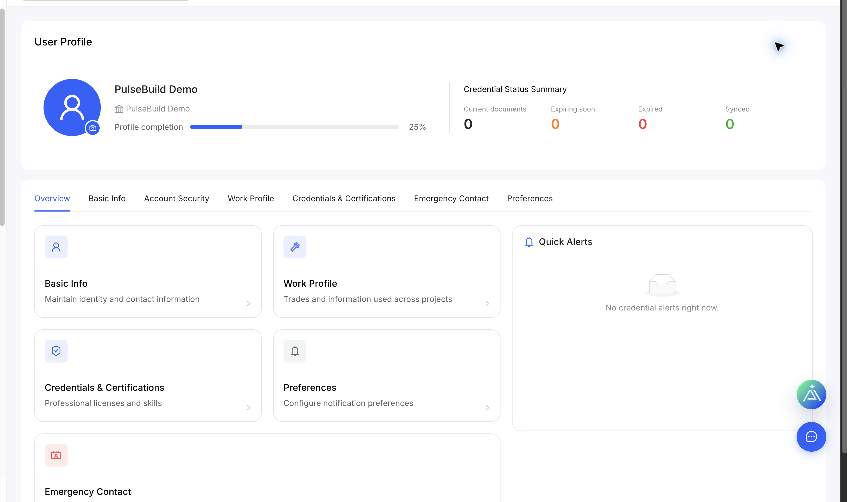Click the Preferences card bell icon
Screen dimensions: 847x502
(295, 351)
